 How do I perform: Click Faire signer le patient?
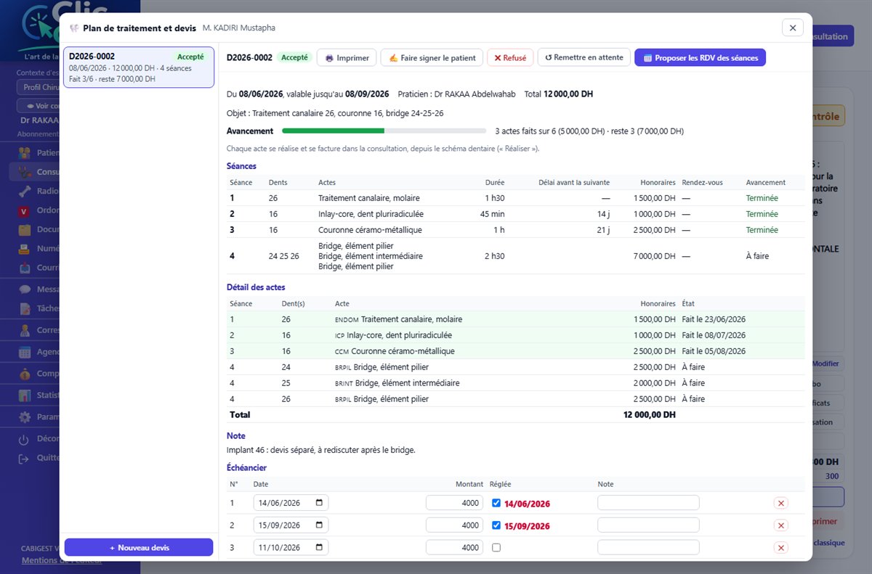pos(432,58)
